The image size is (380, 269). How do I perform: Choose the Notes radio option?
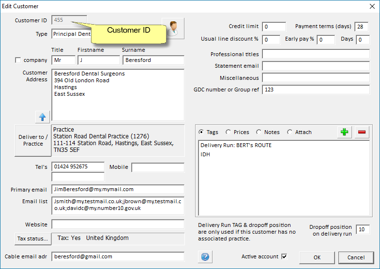click(259, 132)
